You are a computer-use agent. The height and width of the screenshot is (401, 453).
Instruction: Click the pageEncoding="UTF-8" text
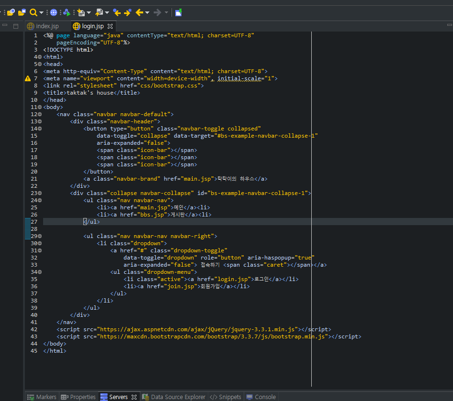[x=90, y=43]
